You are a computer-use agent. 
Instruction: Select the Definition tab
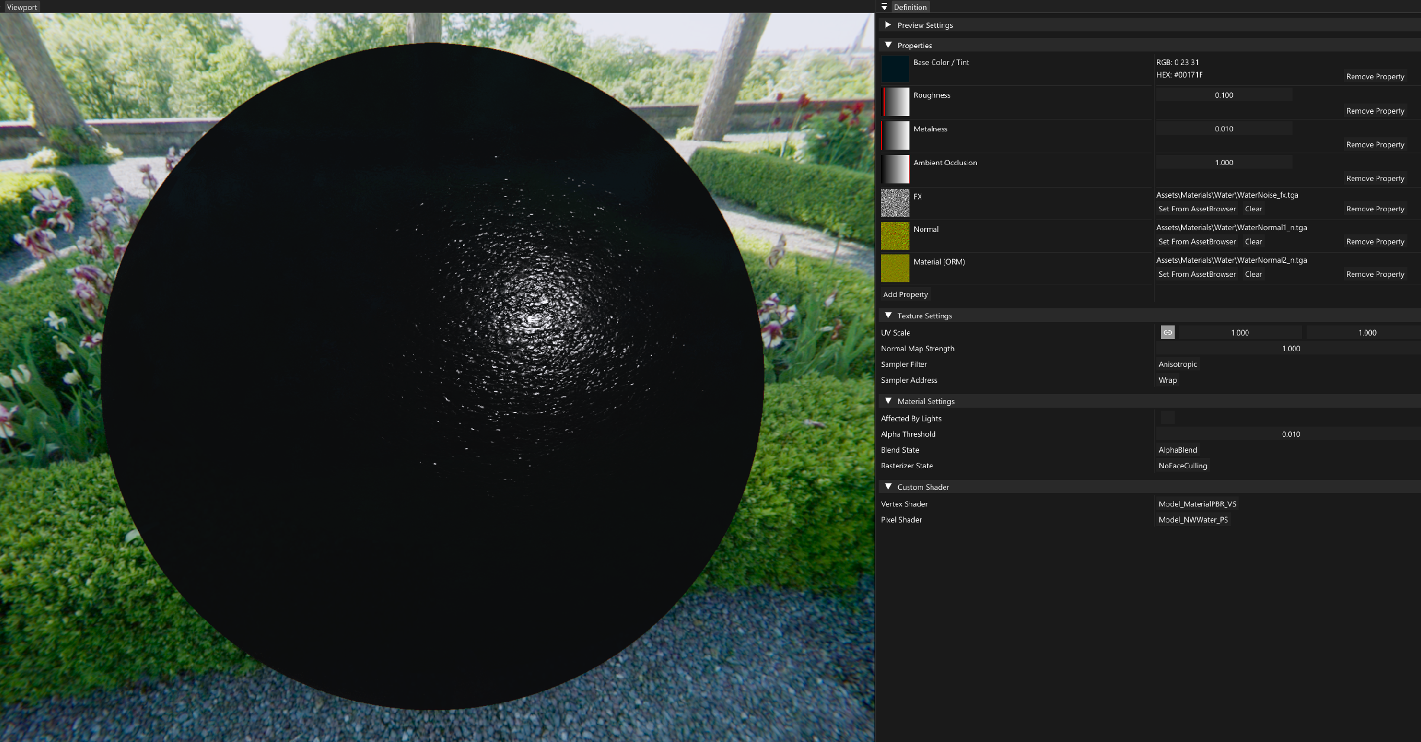(909, 7)
